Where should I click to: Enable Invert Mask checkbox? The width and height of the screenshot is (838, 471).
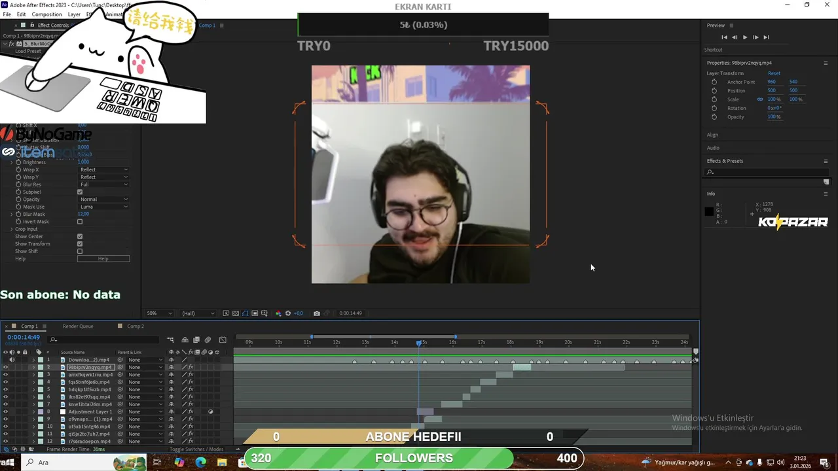(80, 222)
